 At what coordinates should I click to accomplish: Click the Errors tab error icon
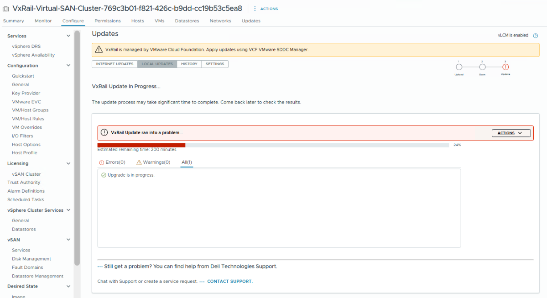pyautogui.click(x=101, y=162)
